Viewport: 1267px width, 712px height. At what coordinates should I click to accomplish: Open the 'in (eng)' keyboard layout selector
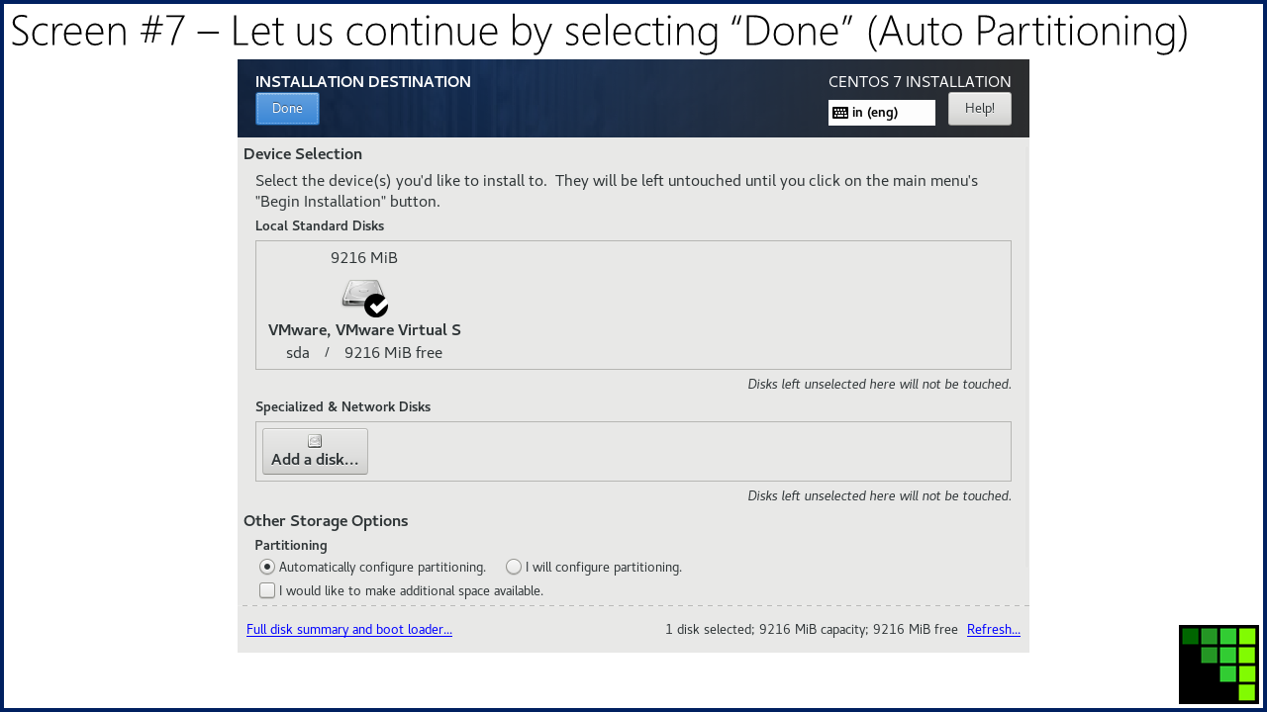(x=882, y=113)
